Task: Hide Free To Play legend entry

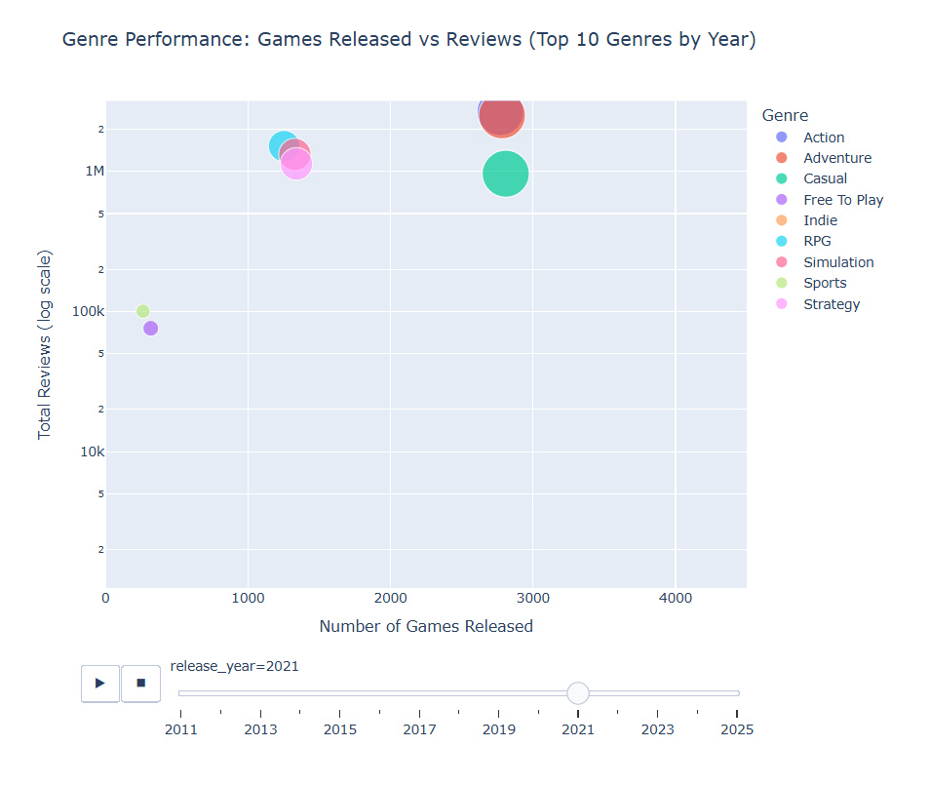Action: pyautogui.click(x=842, y=200)
